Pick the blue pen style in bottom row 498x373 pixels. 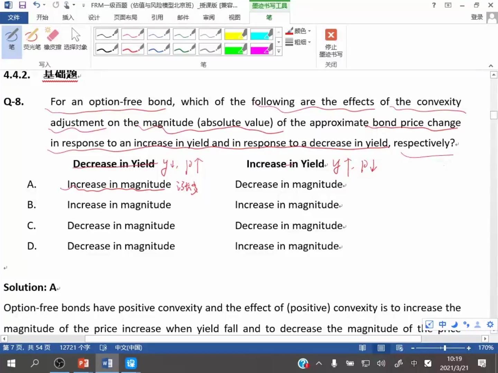click(x=158, y=49)
